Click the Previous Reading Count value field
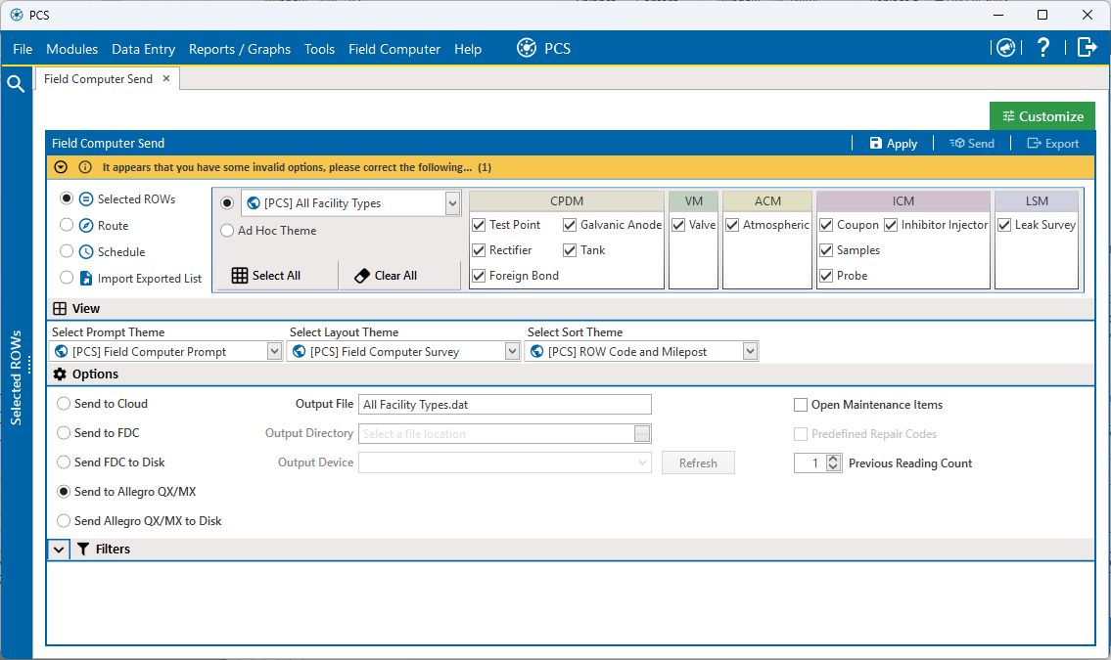This screenshot has width=1111, height=660. pyautogui.click(x=810, y=462)
